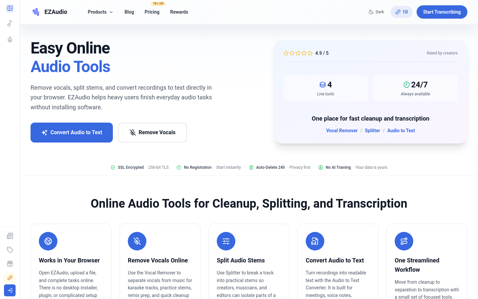Click the Split Audio Stems sliders icon

pyautogui.click(x=226, y=241)
